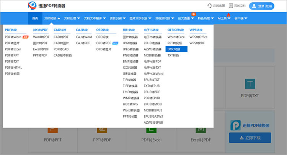This screenshot has height=155, width=287.
Task: Open MOBI转EPUB in the e-book column
Action: click(153, 110)
